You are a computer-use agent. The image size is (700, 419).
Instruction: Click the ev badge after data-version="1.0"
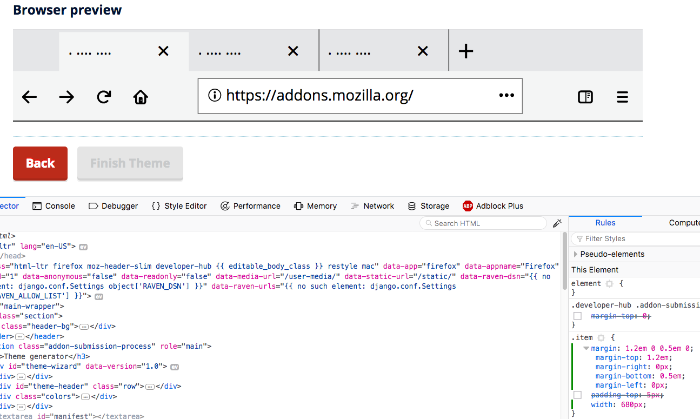(174, 367)
